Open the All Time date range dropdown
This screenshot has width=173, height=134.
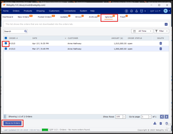click(x=142, y=31)
